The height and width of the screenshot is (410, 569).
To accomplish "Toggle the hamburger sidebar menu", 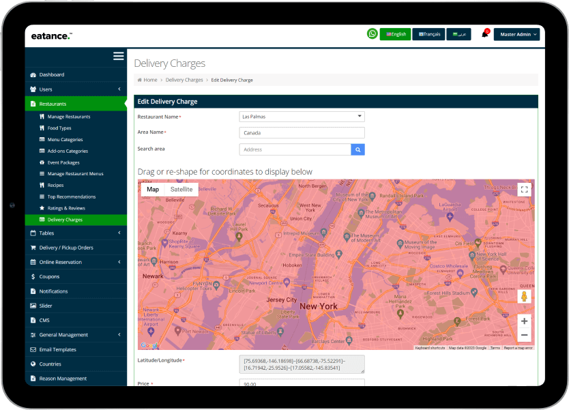I will [118, 56].
